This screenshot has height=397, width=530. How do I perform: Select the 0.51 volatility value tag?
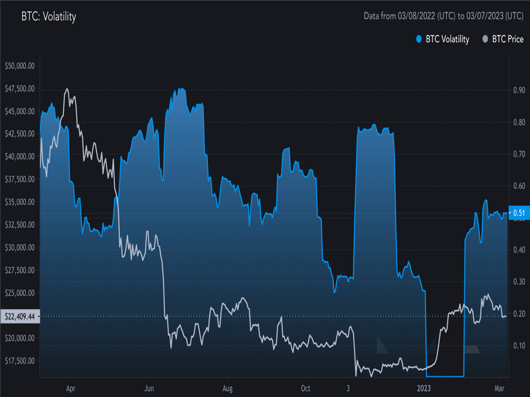click(x=519, y=213)
